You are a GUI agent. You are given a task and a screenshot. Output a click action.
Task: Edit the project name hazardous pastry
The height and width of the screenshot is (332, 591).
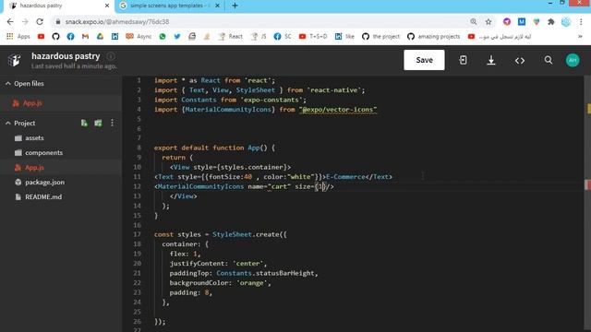coord(66,56)
